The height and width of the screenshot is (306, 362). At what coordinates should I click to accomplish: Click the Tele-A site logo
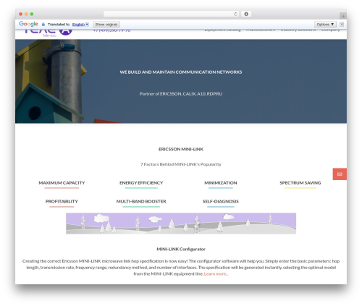(x=49, y=33)
